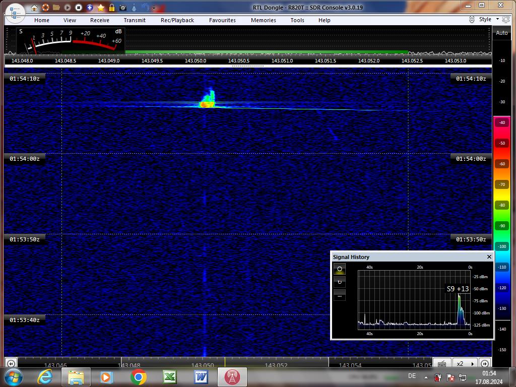Viewport: 516px width, 387px height.
Task: Open Windows Media Player from taskbar
Action: point(106,377)
